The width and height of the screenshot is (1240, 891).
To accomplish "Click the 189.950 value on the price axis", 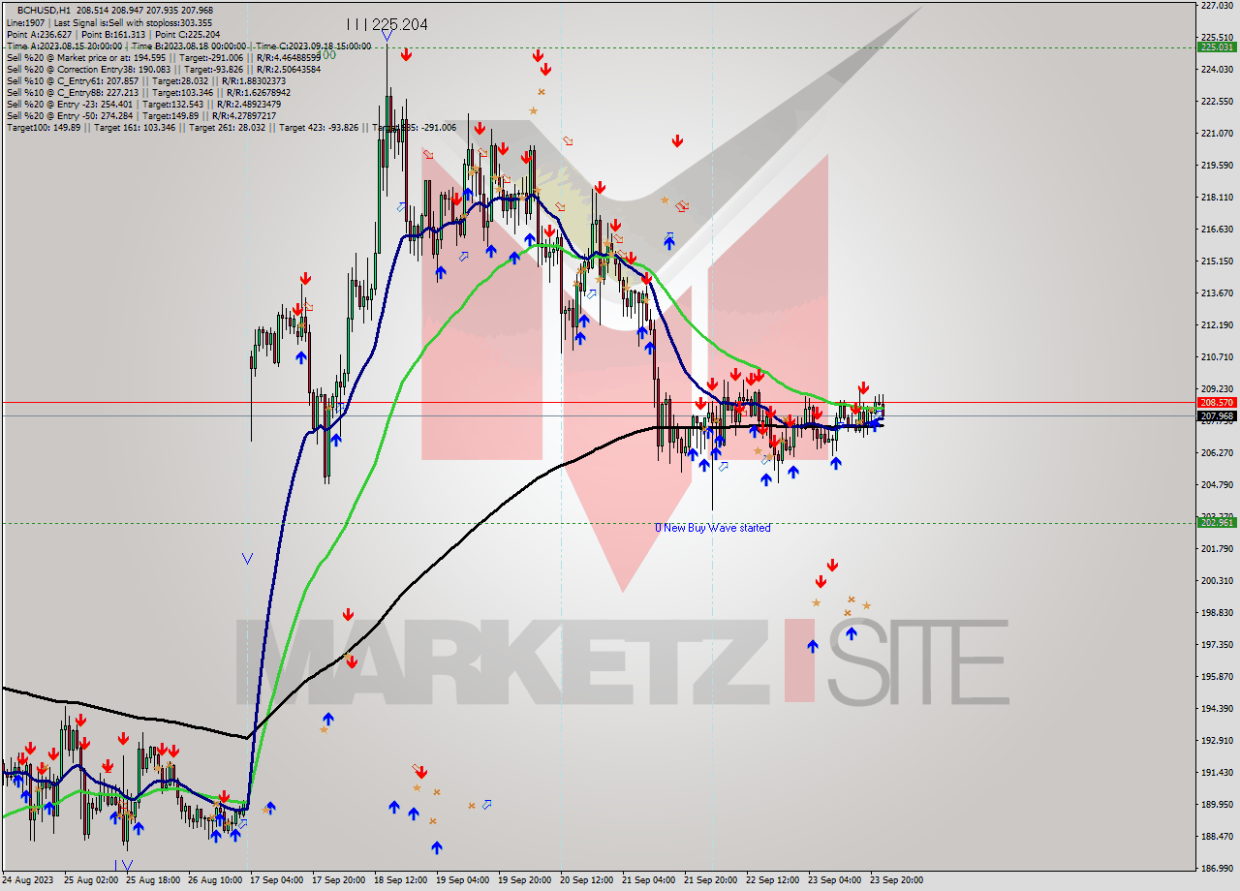I will tap(1216, 805).
